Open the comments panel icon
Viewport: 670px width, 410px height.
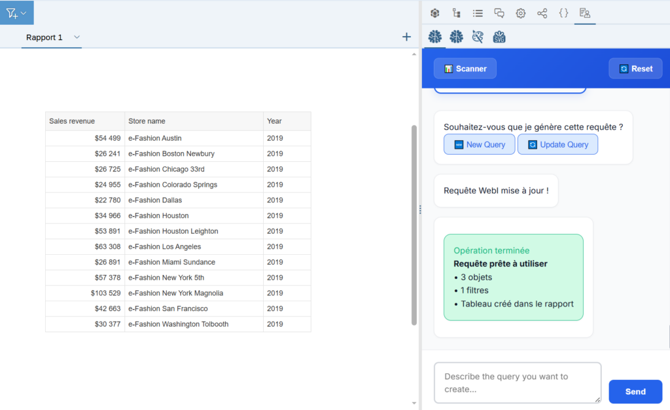(499, 13)
